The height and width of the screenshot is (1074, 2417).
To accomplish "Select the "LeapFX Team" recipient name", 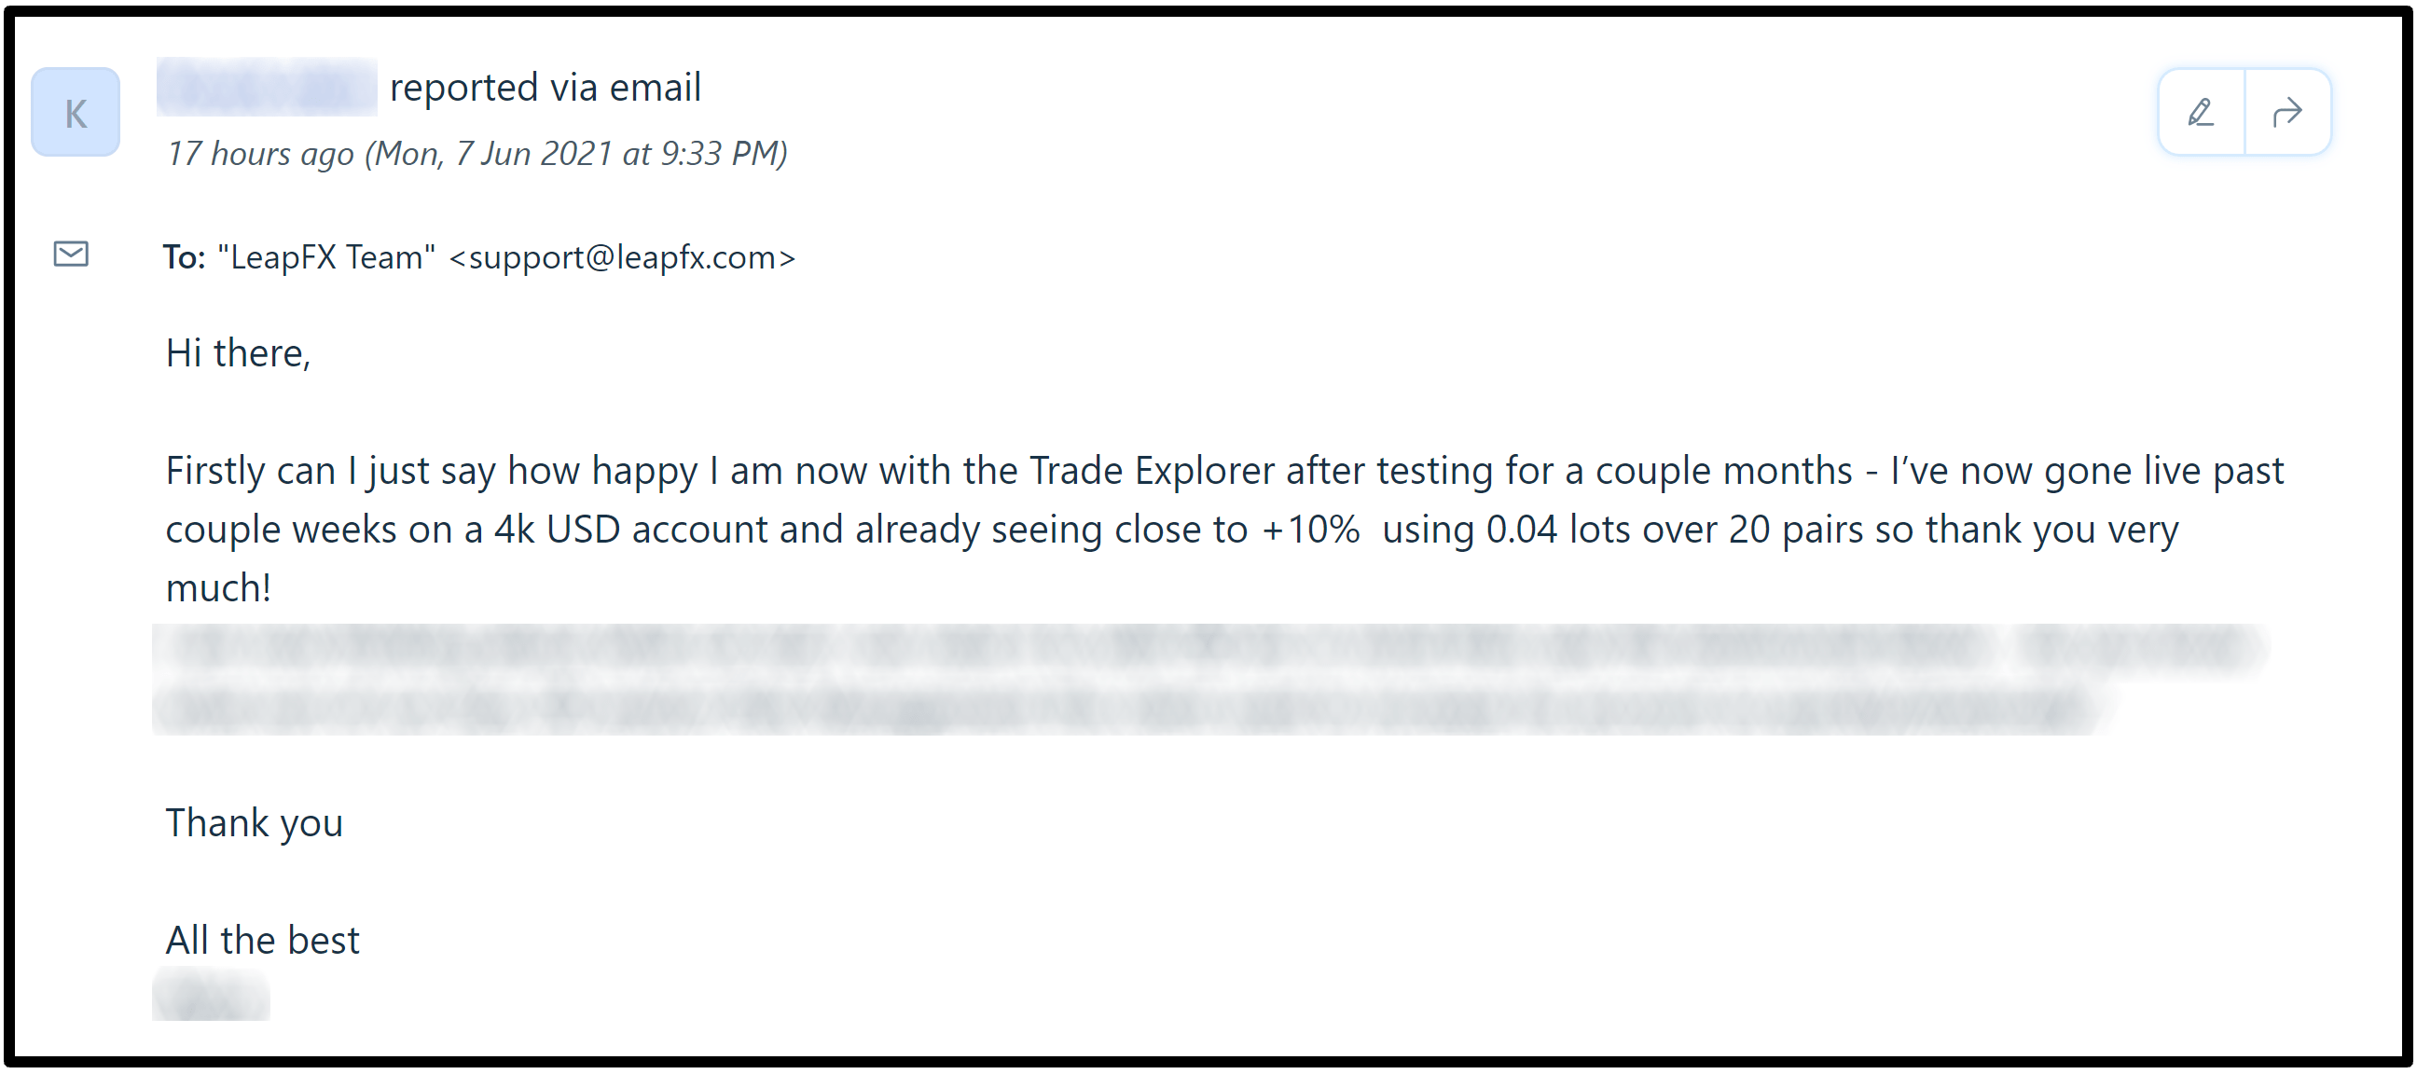I will point(326,257).
